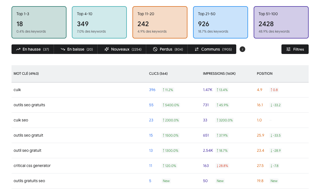Click the trending-up arrow icon in En hausse
Screen dimensions: 321x190
18,49
